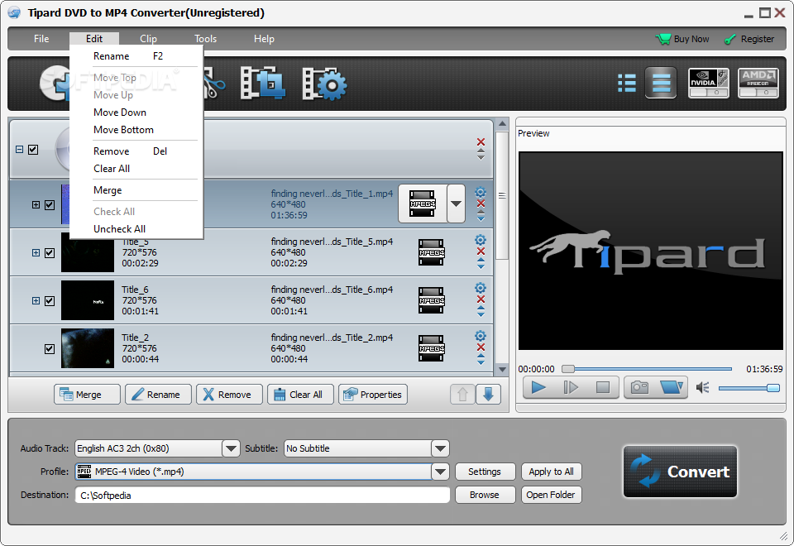The image size is (794, 546).
Task: Move selected item down arrow button
Action: pyautogui.click(x=488, y=394)
